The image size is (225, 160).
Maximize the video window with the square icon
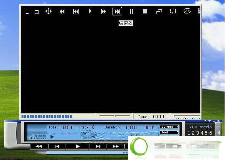(37, 12)
